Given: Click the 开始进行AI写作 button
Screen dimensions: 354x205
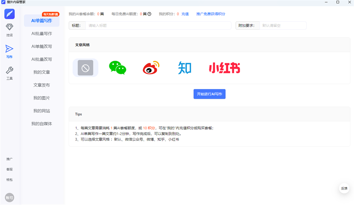Looking at the screenshot, I should [x=209, y=94].
